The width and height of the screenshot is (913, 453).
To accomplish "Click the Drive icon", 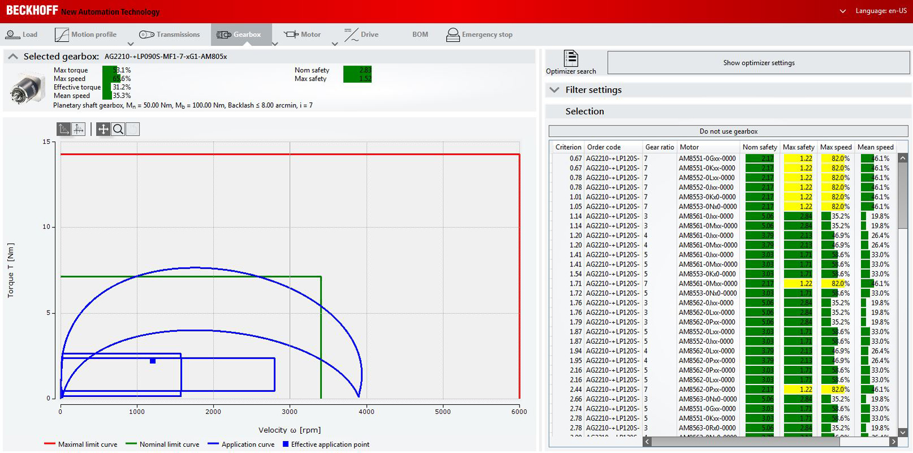I will [351, 34].
